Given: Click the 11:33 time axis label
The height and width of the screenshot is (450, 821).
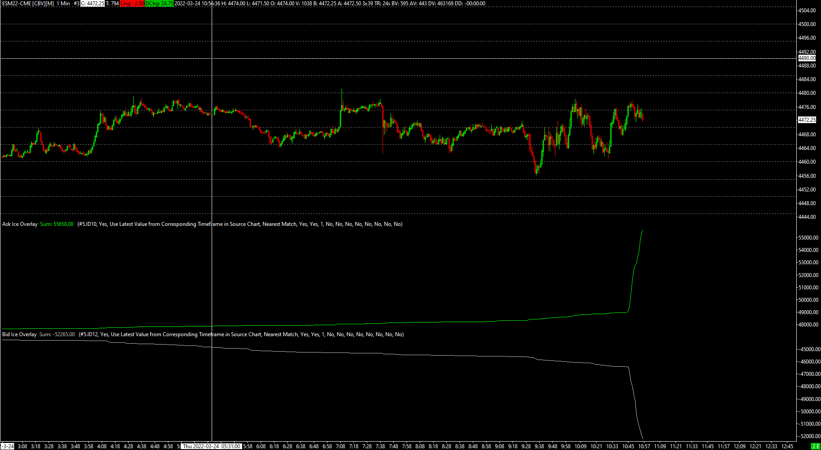Looking at the screenshot, I should coord(692,446).
